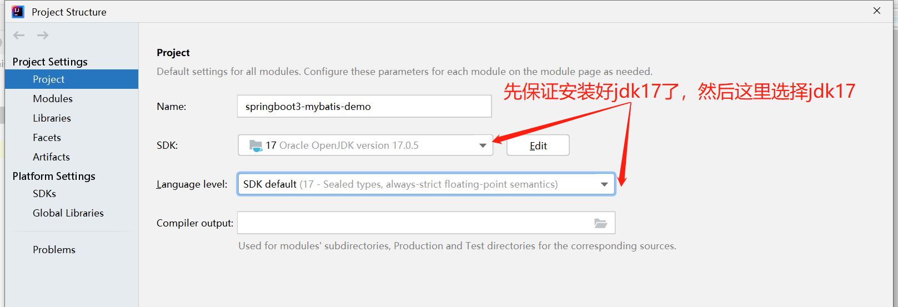The height and width of the screenshot is (307, 898).
Task: Go to the Facets section
Action: point(47,137)
